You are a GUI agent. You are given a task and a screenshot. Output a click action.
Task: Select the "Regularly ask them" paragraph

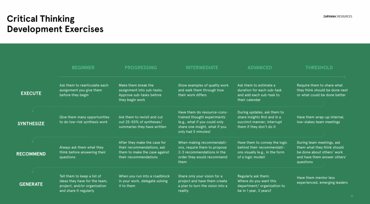click(x=261, y=183)
